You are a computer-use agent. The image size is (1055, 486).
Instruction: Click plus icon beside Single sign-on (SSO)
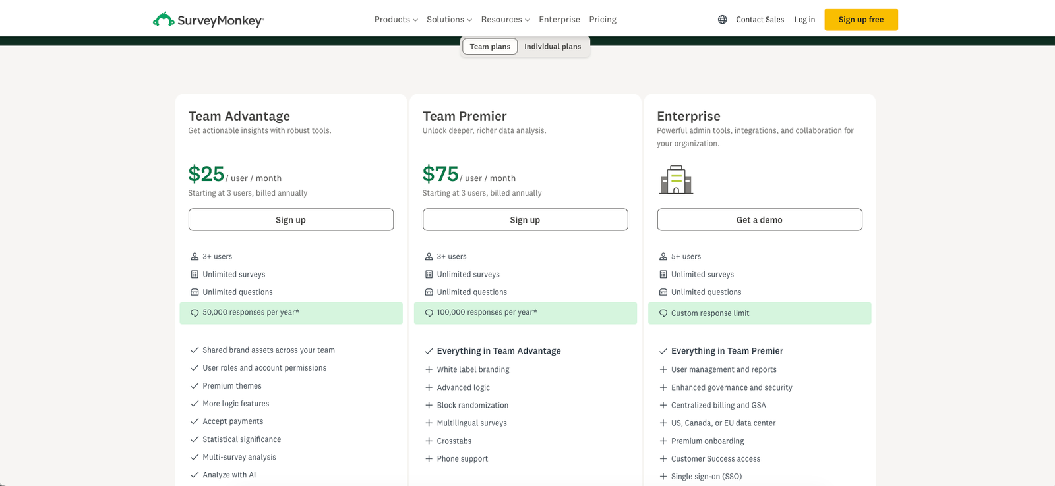663,476
